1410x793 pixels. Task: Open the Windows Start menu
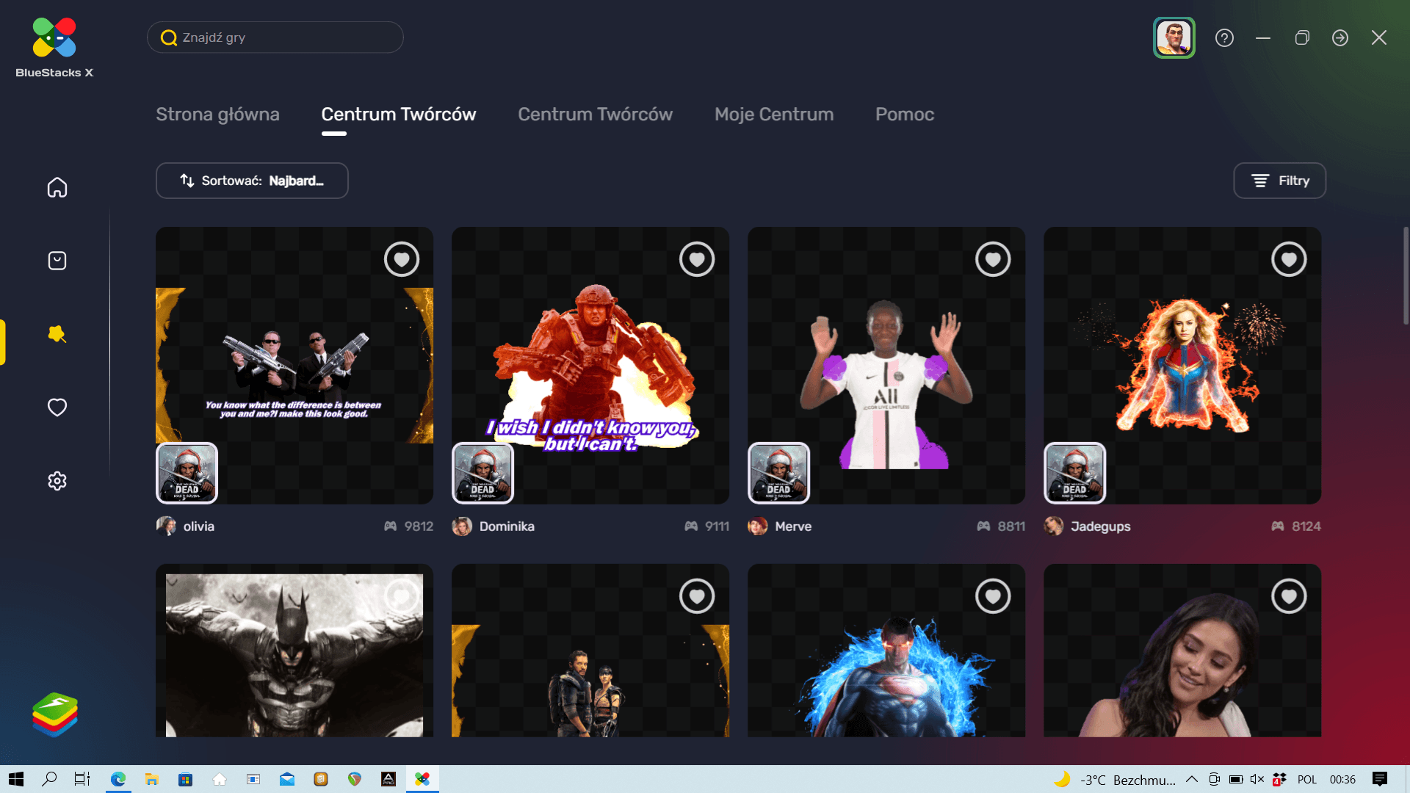pos(16,779)
